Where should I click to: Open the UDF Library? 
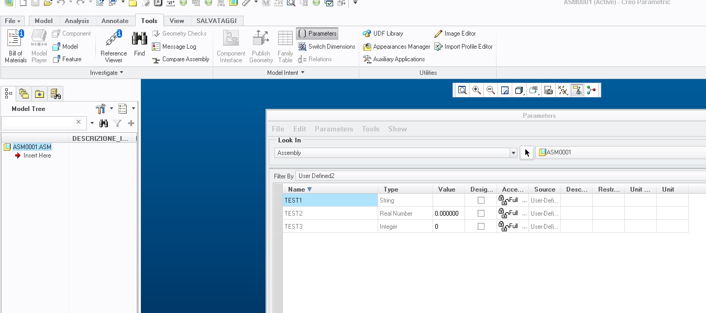click(x=383, y=33)
